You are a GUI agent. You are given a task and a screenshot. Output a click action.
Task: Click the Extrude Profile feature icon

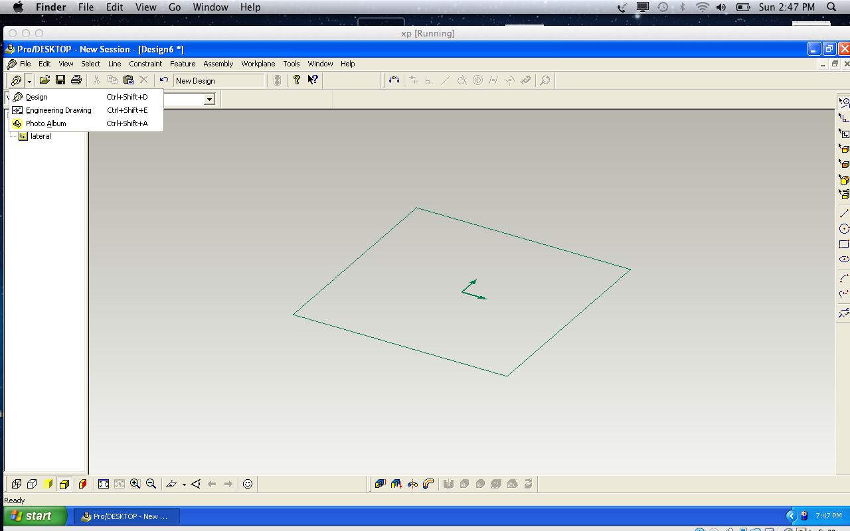[x=381, y=484]
